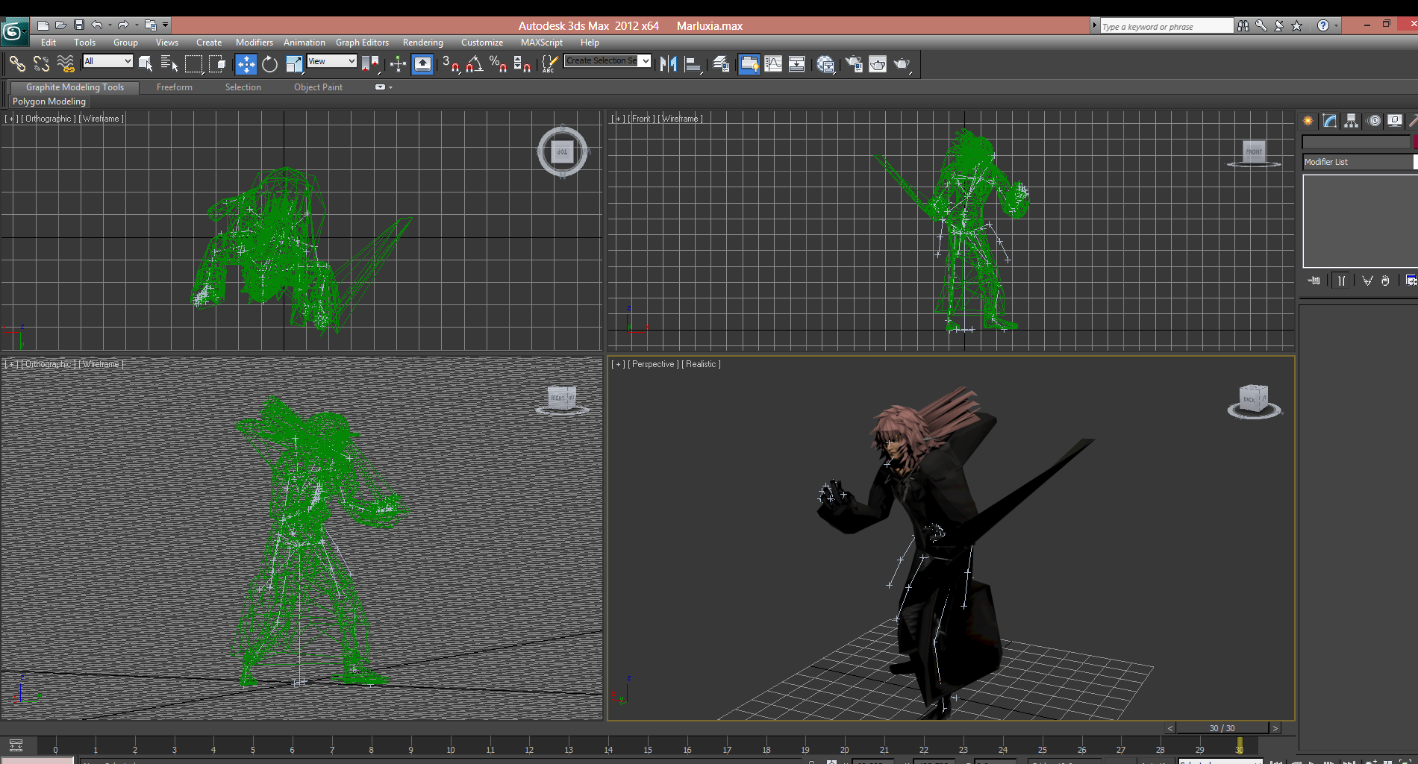Image resolution: width=1418 pixels, height=764 pixels.
Task: Open the Align tool
Action: click(x=692, y=64)
